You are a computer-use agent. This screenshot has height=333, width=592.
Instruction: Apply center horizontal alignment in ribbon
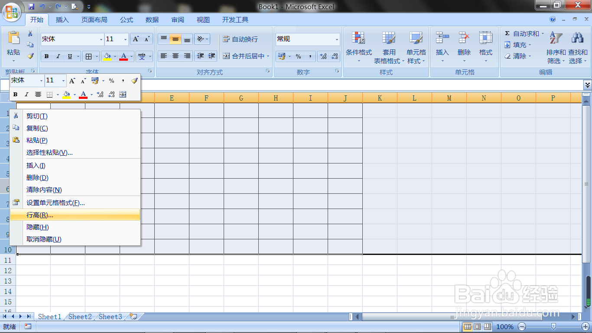pos(176,56)
